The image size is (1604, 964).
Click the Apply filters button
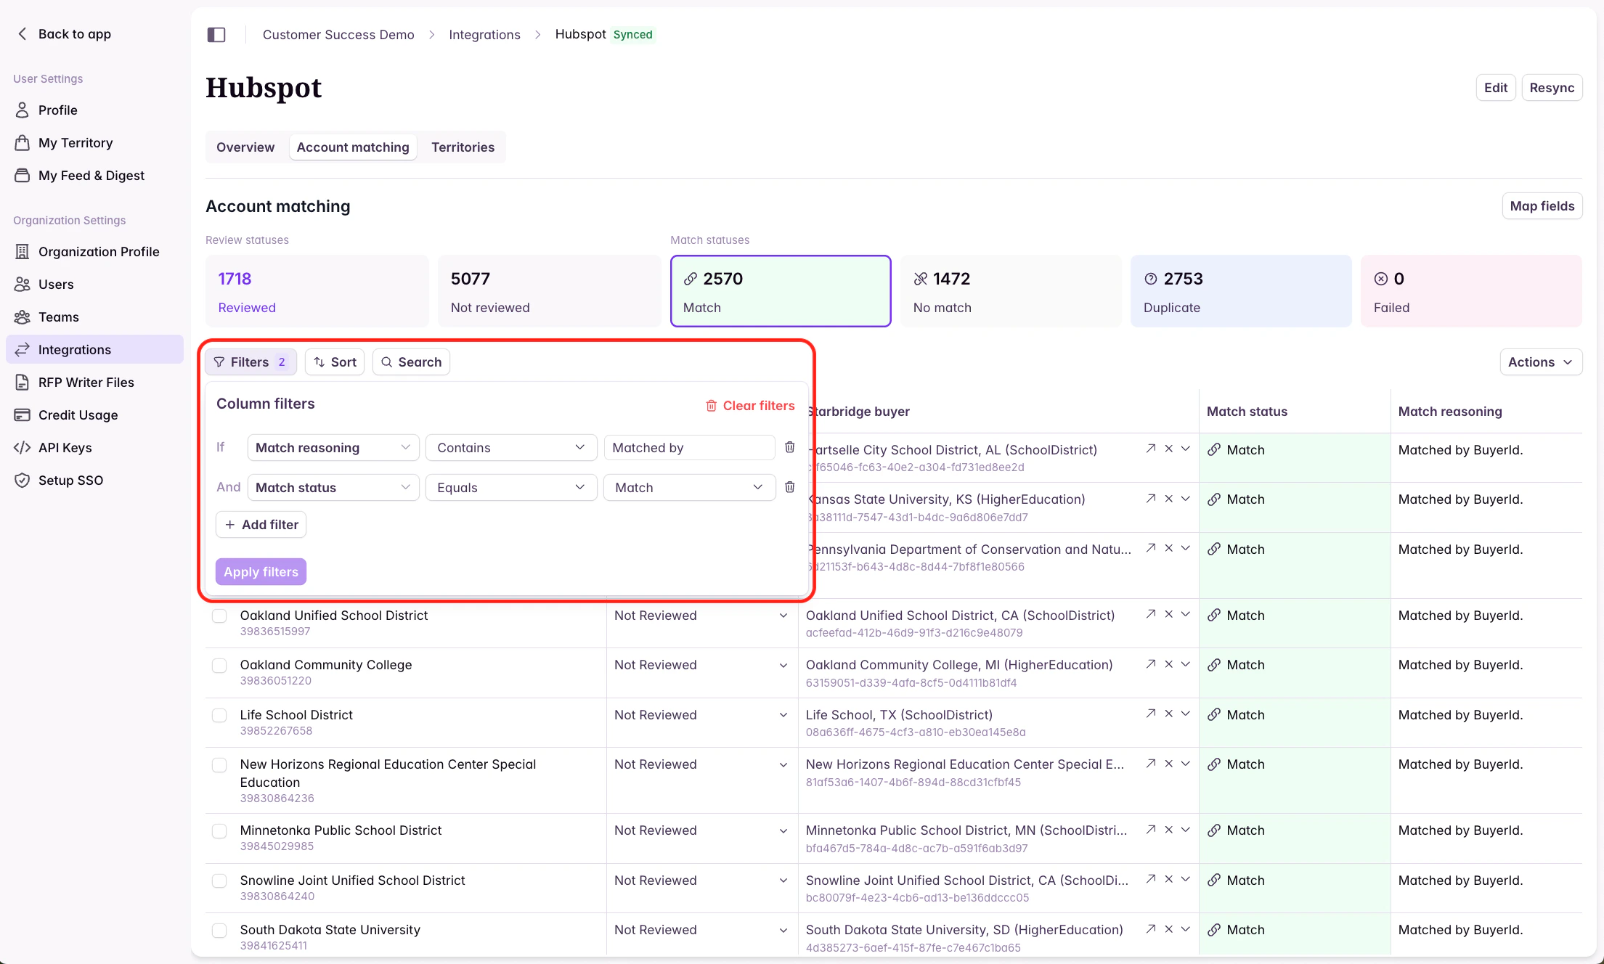point(261,572)
